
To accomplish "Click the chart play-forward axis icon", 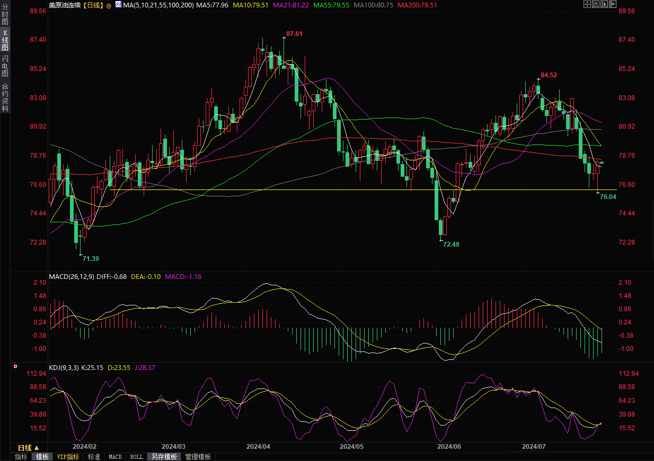I will click(604, 4).
